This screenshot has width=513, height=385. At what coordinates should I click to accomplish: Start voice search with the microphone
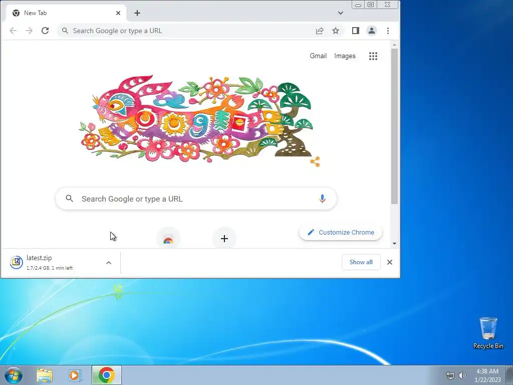coord(322,199)
